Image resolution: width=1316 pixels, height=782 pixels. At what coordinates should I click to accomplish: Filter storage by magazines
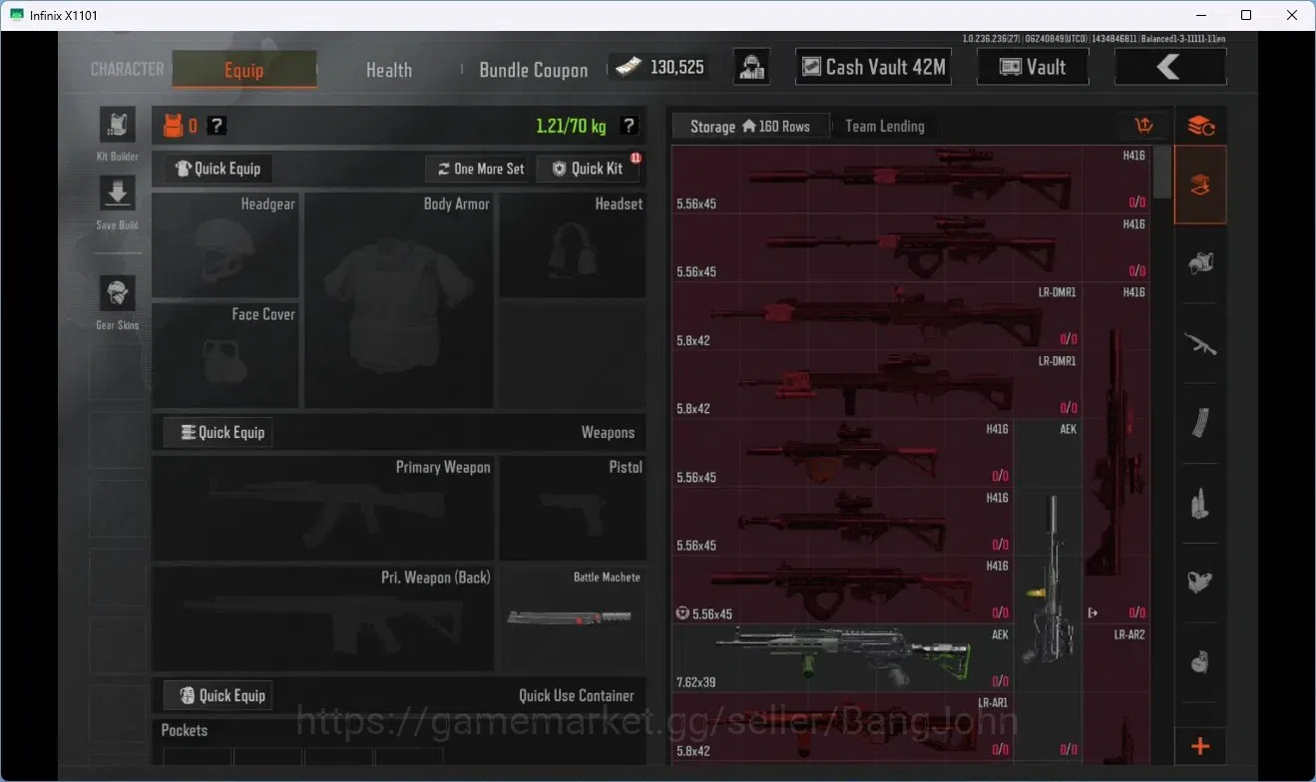tap(1200, 424)
